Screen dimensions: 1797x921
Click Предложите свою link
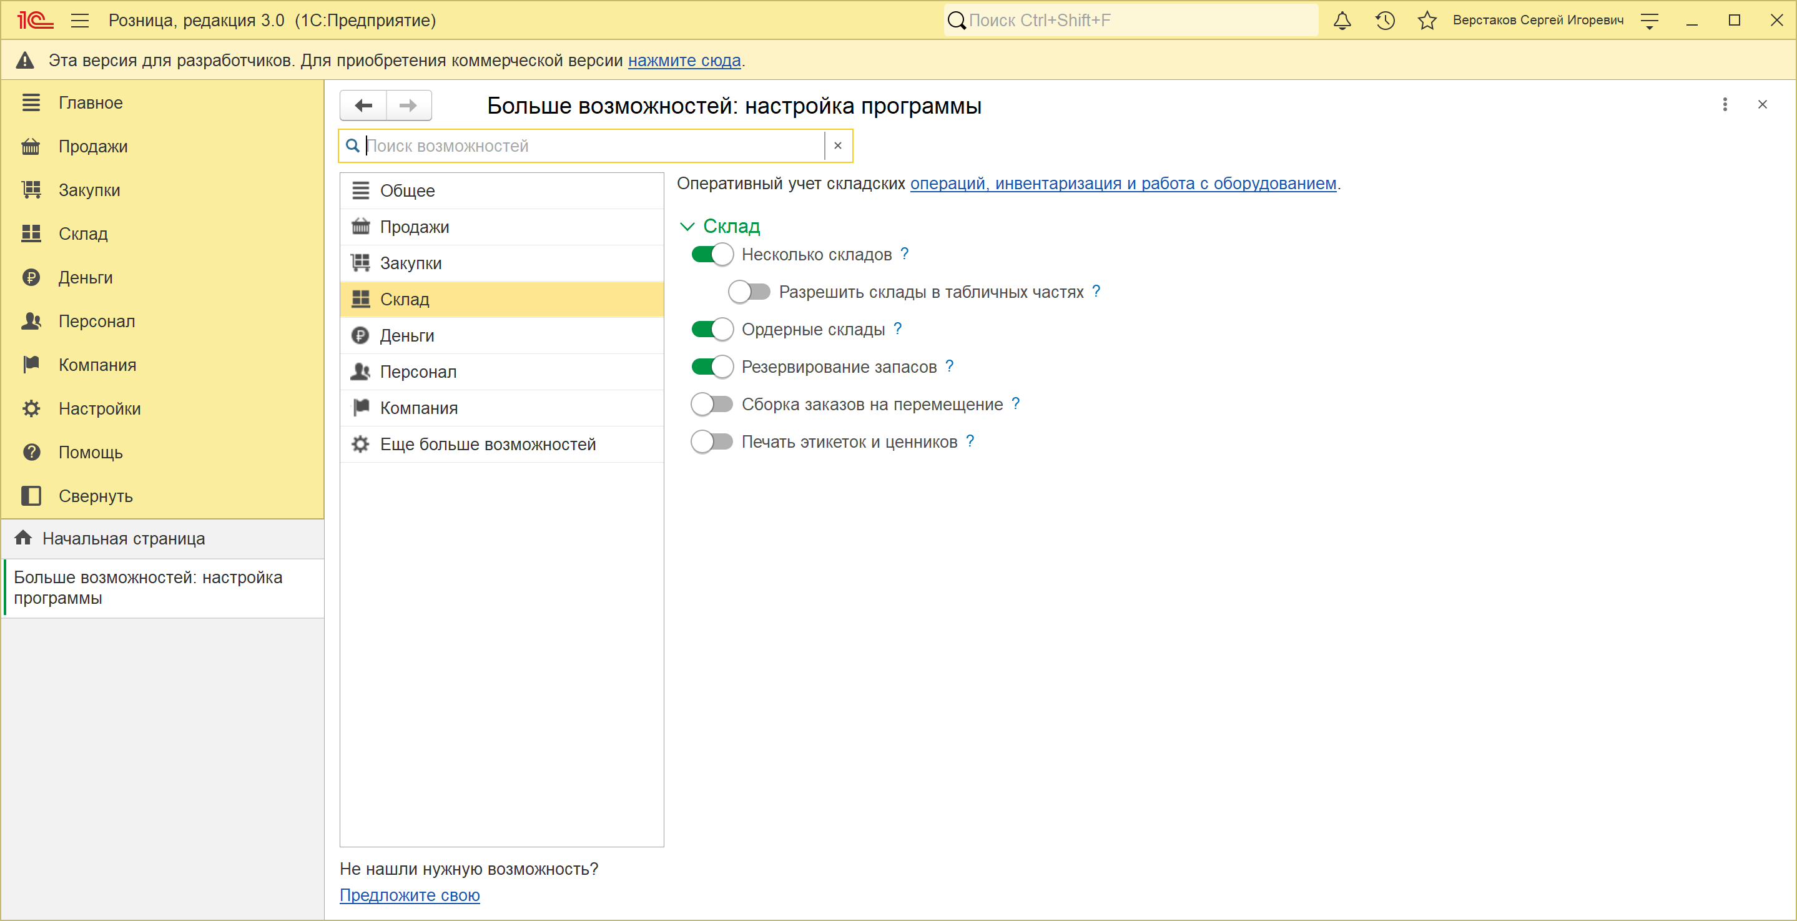(410, 895)
